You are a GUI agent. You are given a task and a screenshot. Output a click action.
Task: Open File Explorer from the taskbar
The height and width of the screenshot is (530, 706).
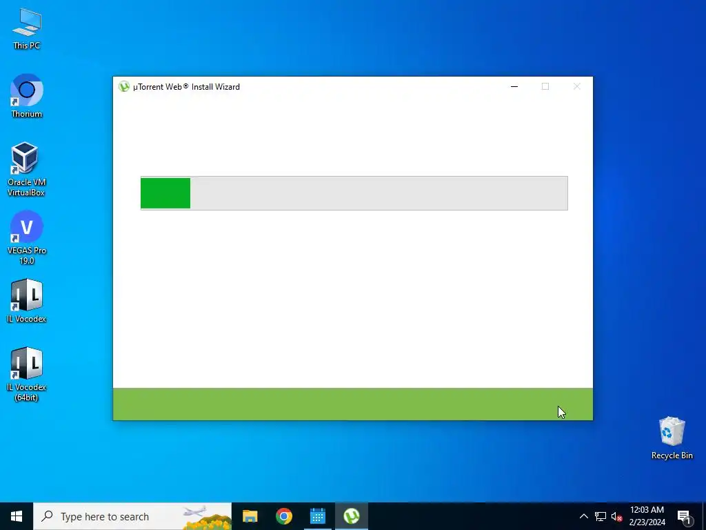pos(250,516)
